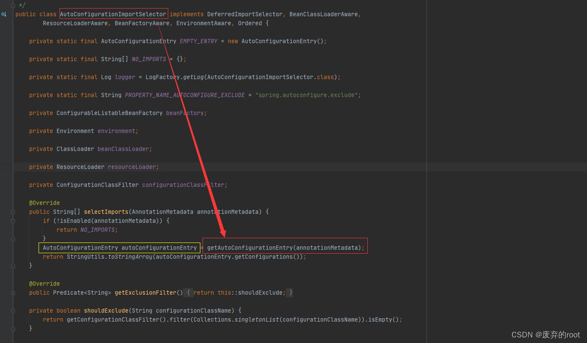Click the EMPTY_ENTRY constant name
The height and width of the screenshot is (343, 587).
[x=199, y=41]
